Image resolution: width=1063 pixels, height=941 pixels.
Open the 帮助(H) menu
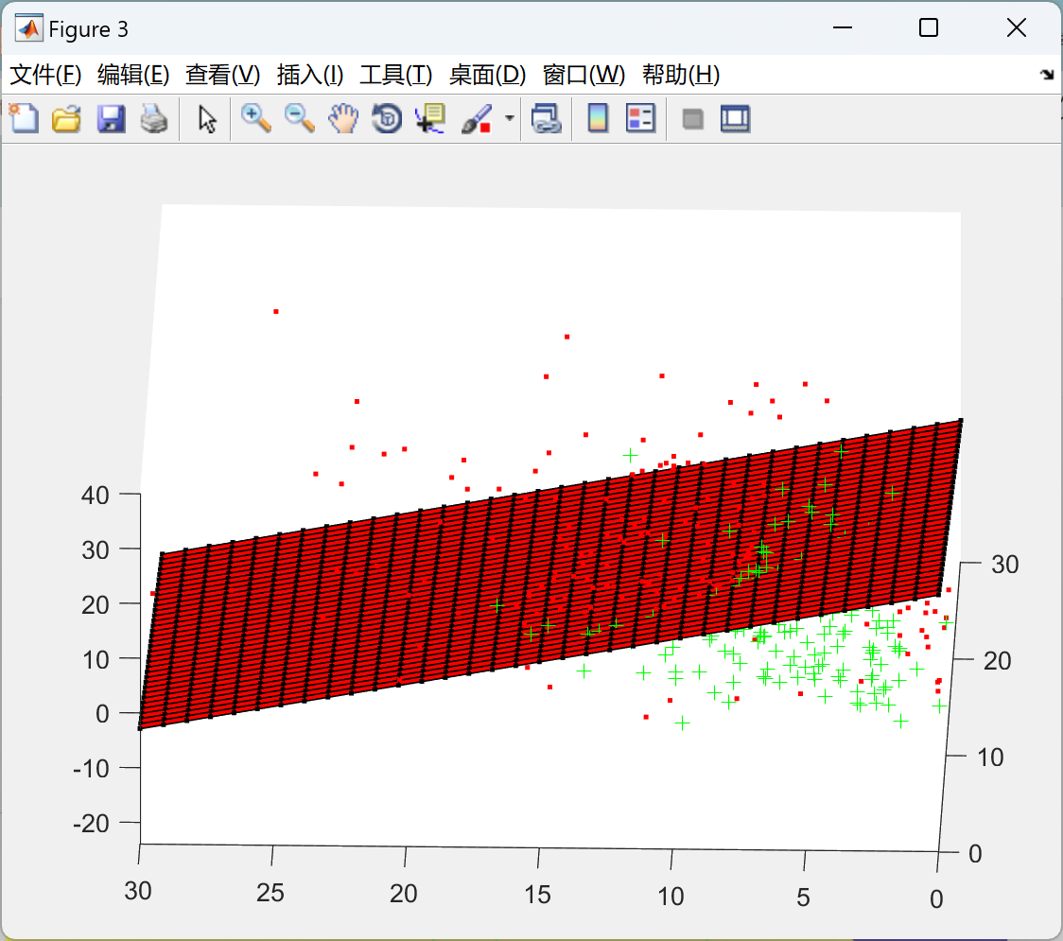tap(681, 75)
